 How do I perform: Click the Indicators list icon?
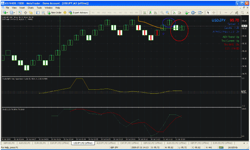(186, 12)
